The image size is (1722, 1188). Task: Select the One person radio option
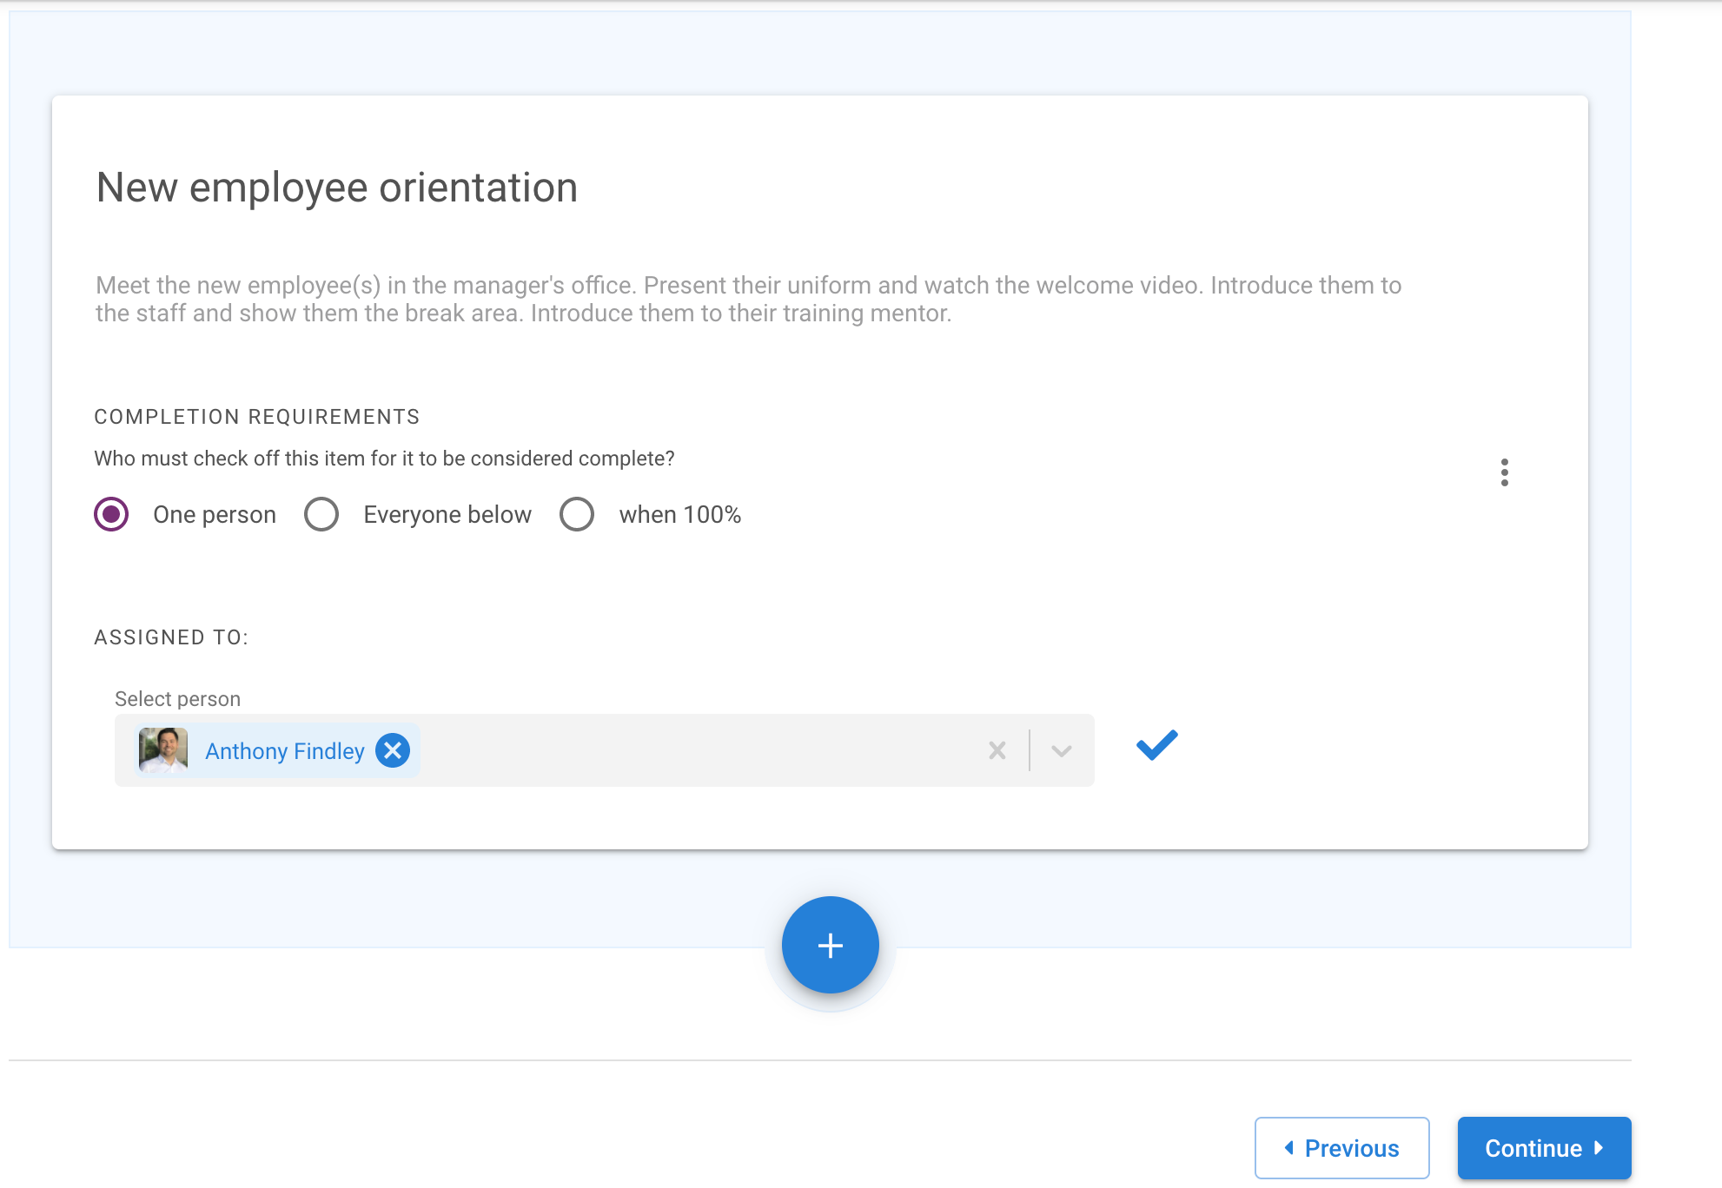[x=111, y=514]
